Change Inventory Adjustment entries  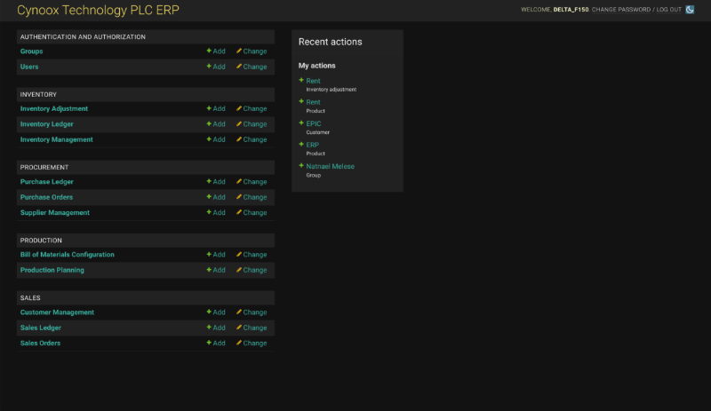[x=252, y=109]
